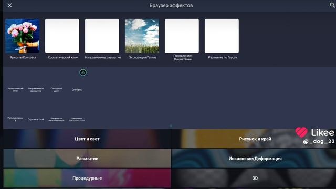Image resolution: width=336 pixels, height=189 pixels.
Task: Tap the round bag icon above Сгибать
Action: [83, 72]
